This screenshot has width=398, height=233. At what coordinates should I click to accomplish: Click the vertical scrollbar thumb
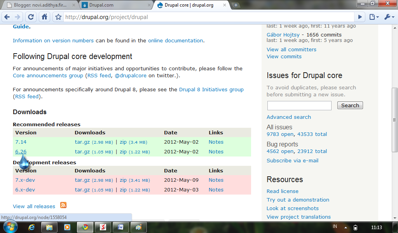tap(395, 120)
